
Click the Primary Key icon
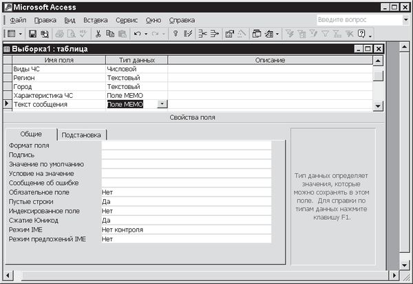point(176,33)
